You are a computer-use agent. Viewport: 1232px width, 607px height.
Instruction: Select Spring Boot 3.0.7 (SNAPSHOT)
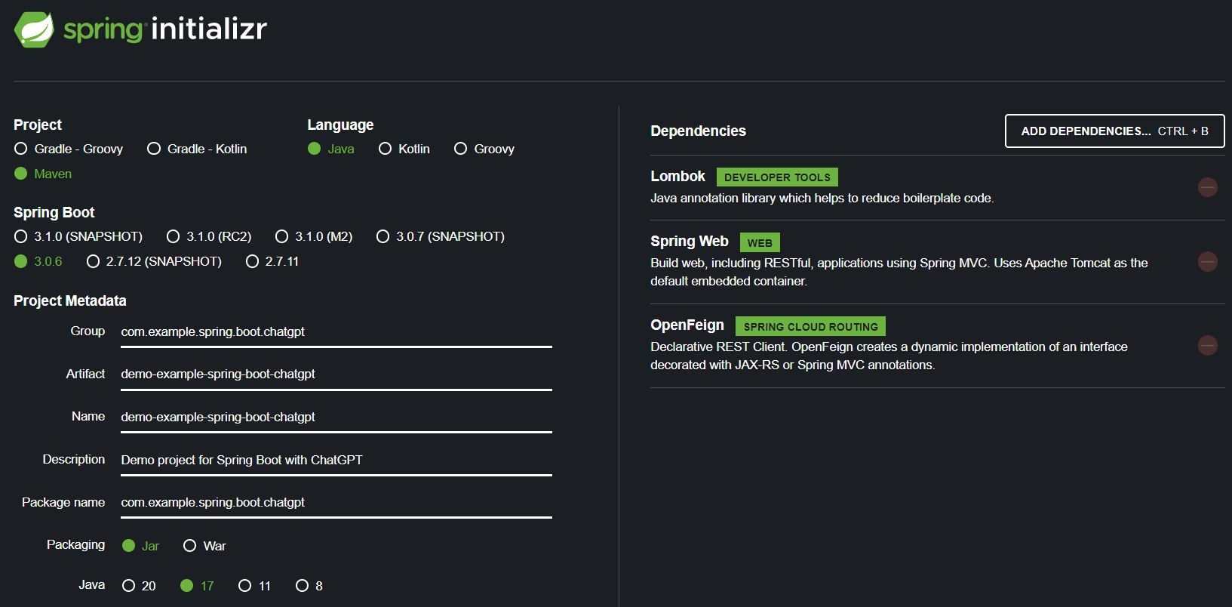pos(441,236)
